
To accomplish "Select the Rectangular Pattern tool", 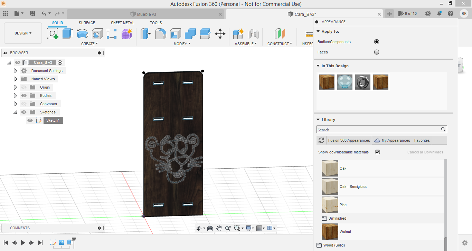I will point(112,34).
